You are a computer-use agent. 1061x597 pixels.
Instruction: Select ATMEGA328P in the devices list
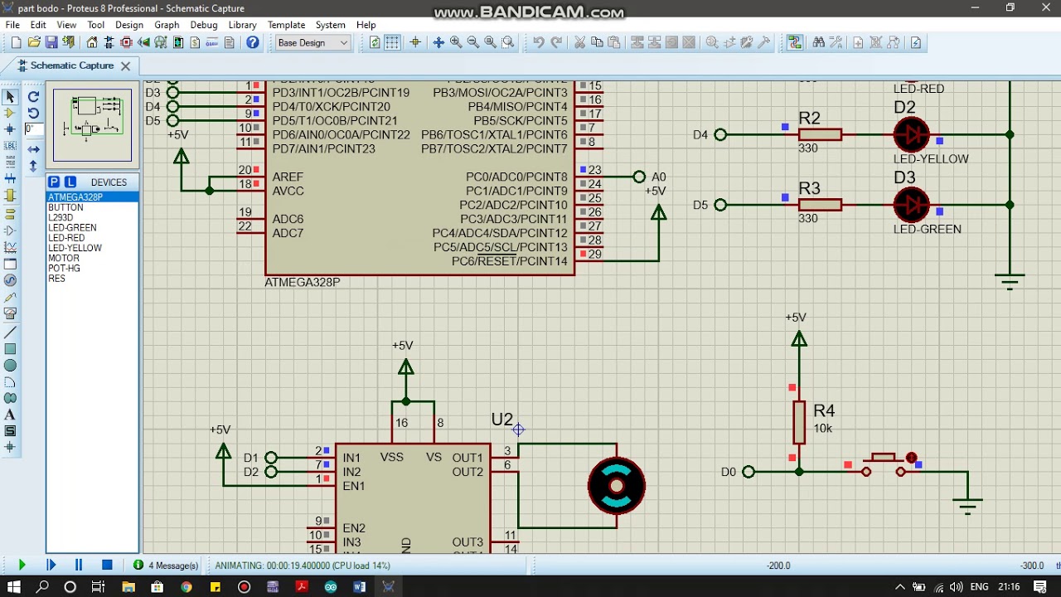92,197
